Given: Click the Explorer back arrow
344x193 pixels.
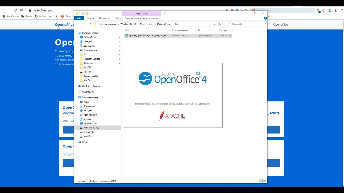Looking at the screenshot, I should [78, 24].
